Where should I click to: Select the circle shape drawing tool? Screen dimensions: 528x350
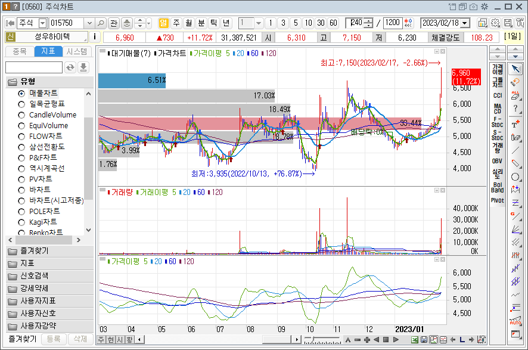[x=515, y=177]
